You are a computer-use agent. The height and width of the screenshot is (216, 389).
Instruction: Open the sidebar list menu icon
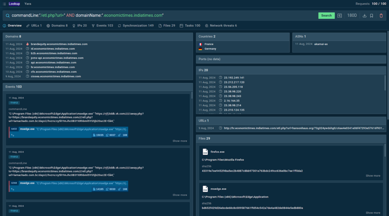(4, 4)
